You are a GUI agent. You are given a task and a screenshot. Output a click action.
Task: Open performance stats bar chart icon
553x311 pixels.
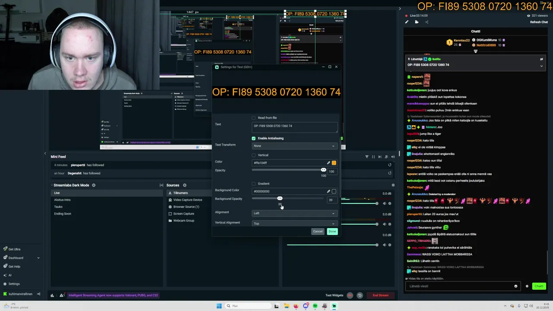(52, 295)
